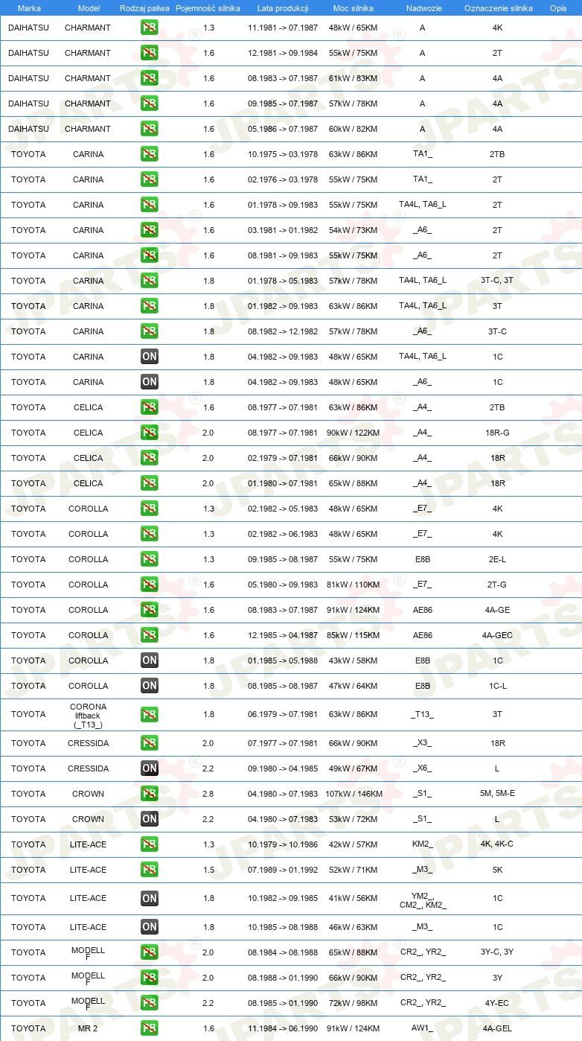This screenshot has height=1041, width=582.
Task: Click petrol icon in Charmant 2T row
Action: point(150,53)
